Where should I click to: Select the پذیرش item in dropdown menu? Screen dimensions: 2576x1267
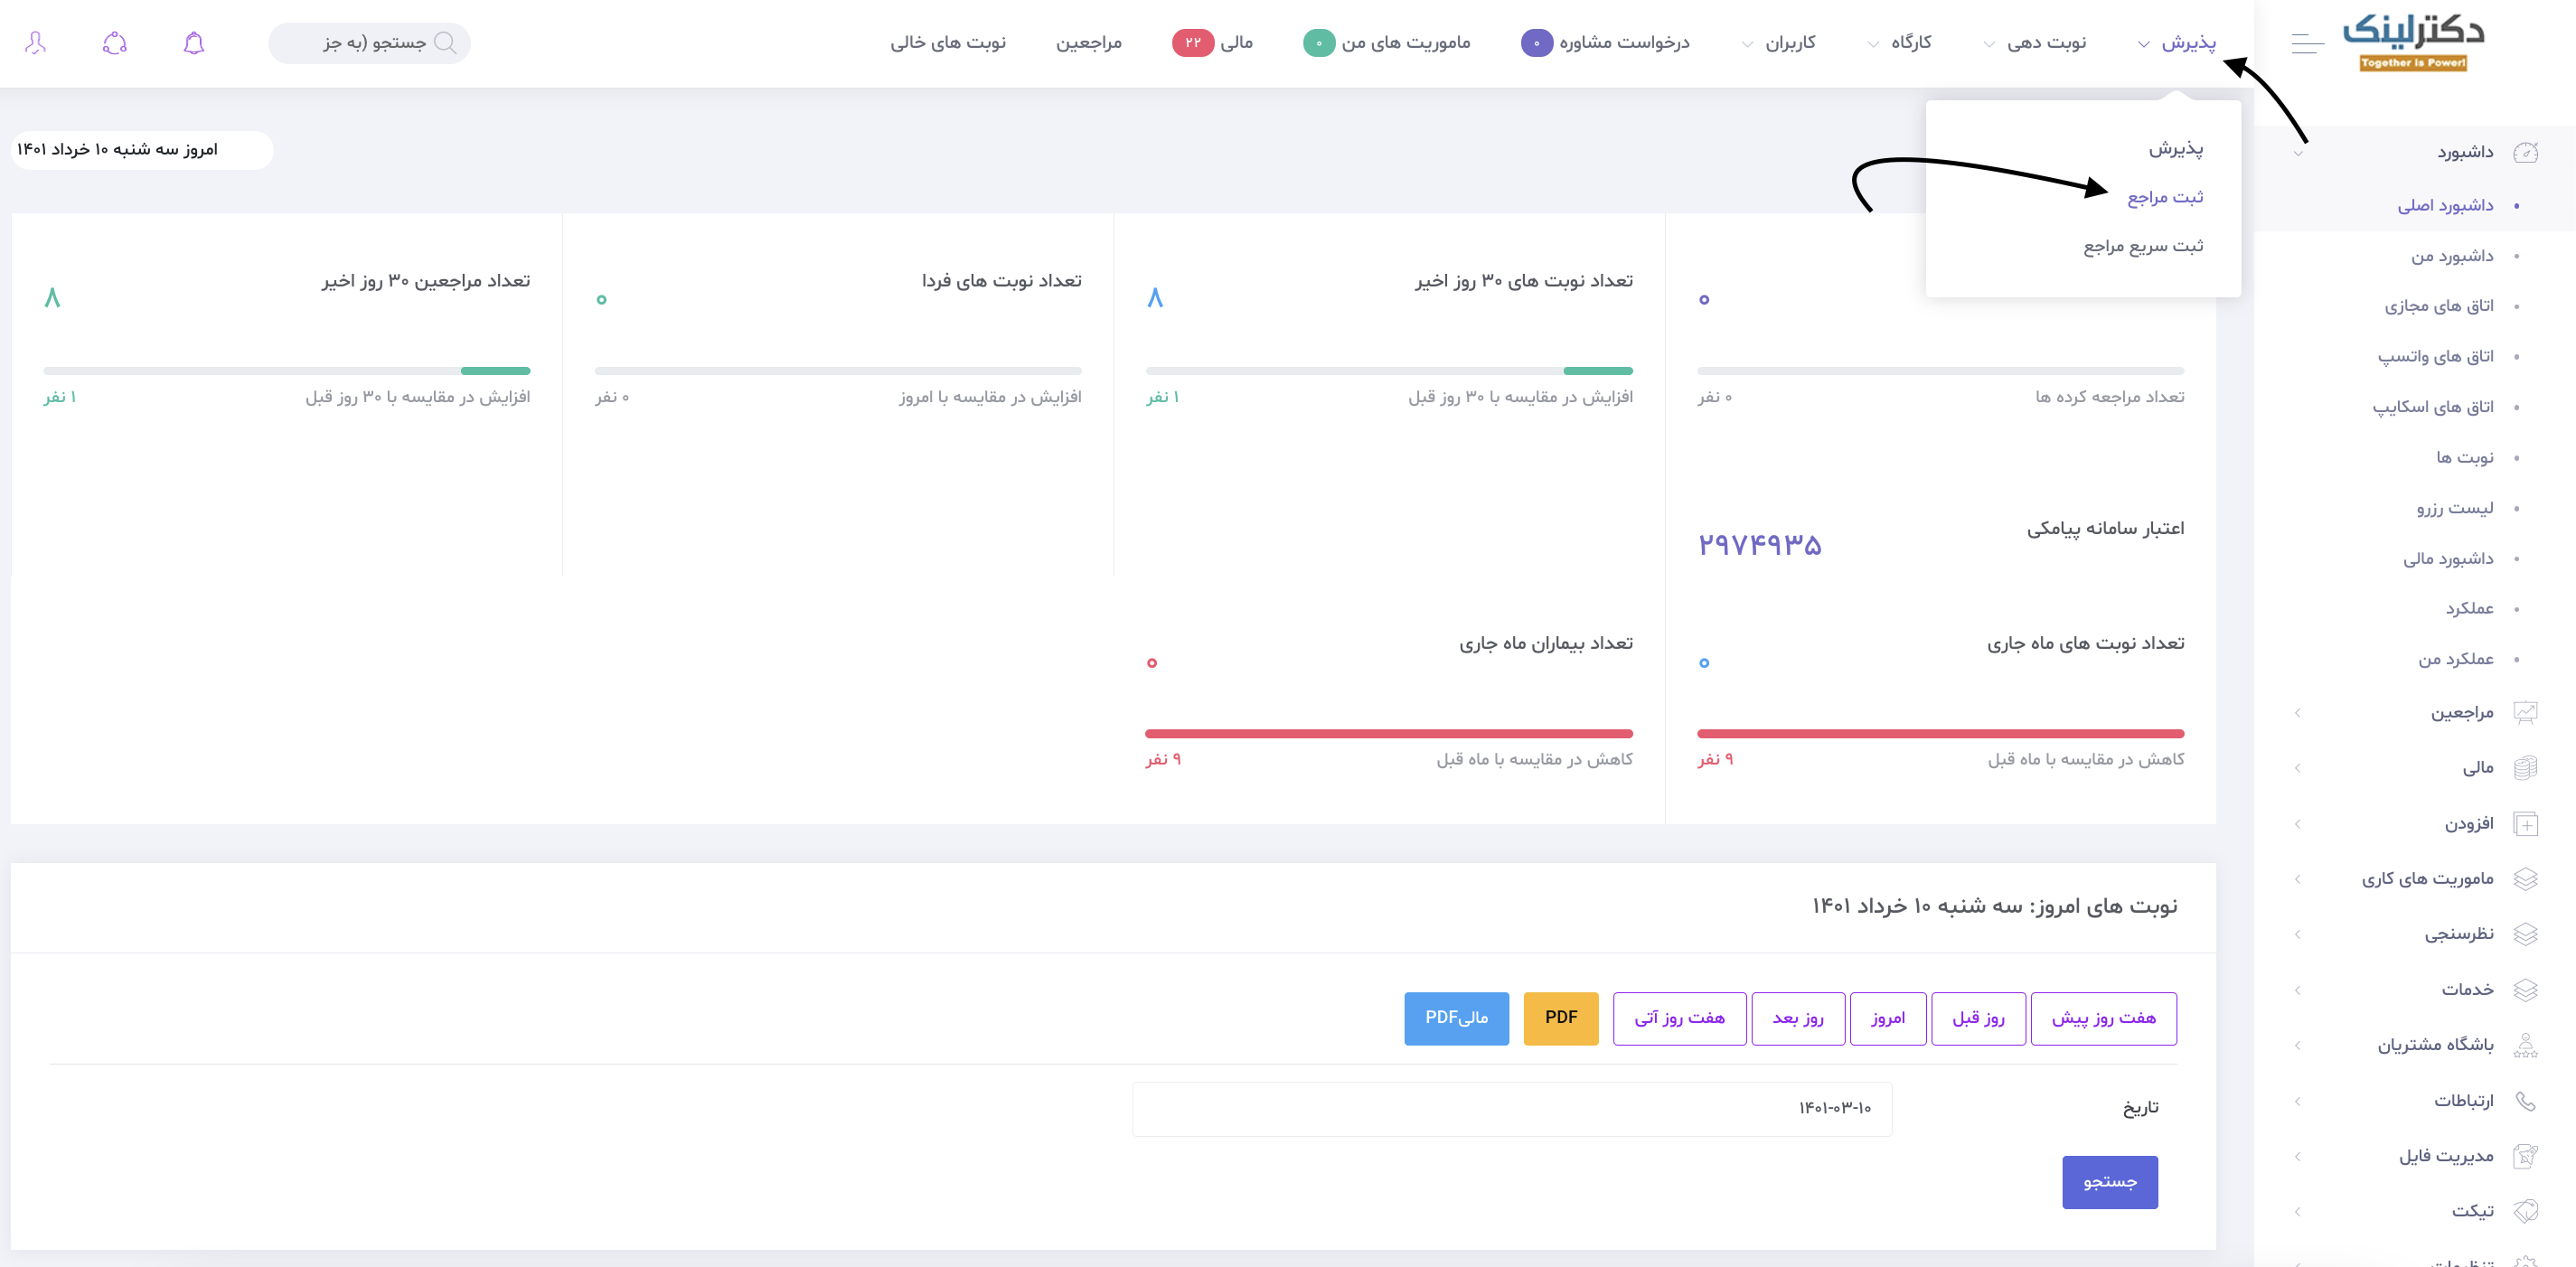tap(2176, 149)
